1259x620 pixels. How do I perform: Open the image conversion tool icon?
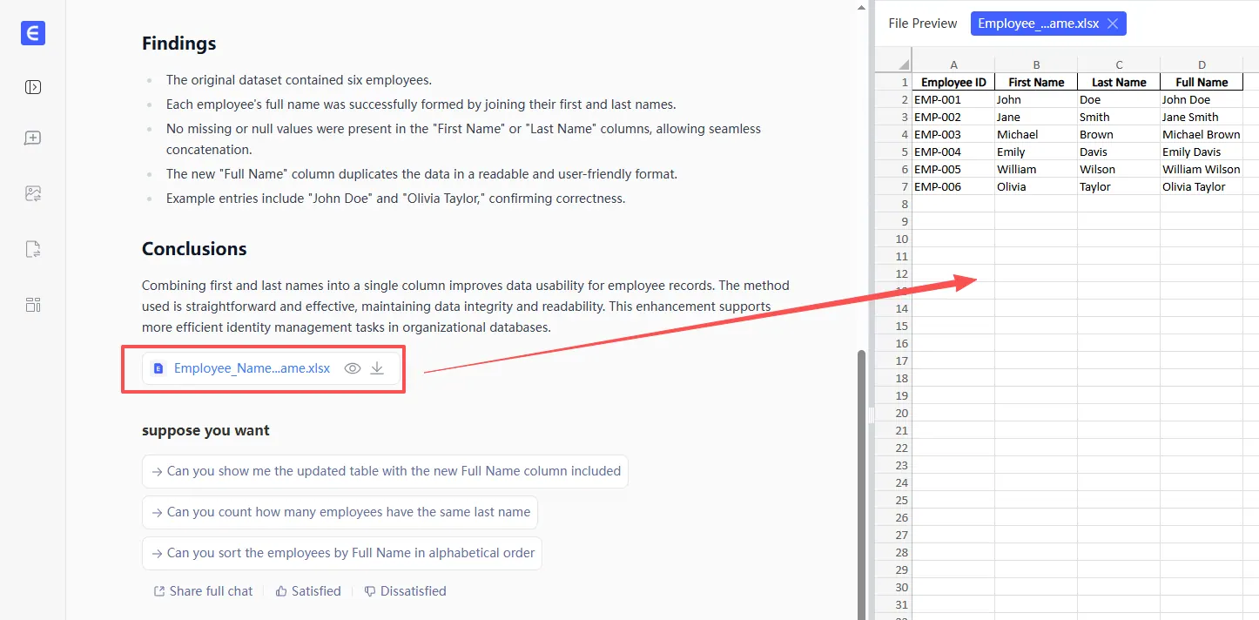click(33, 194)
